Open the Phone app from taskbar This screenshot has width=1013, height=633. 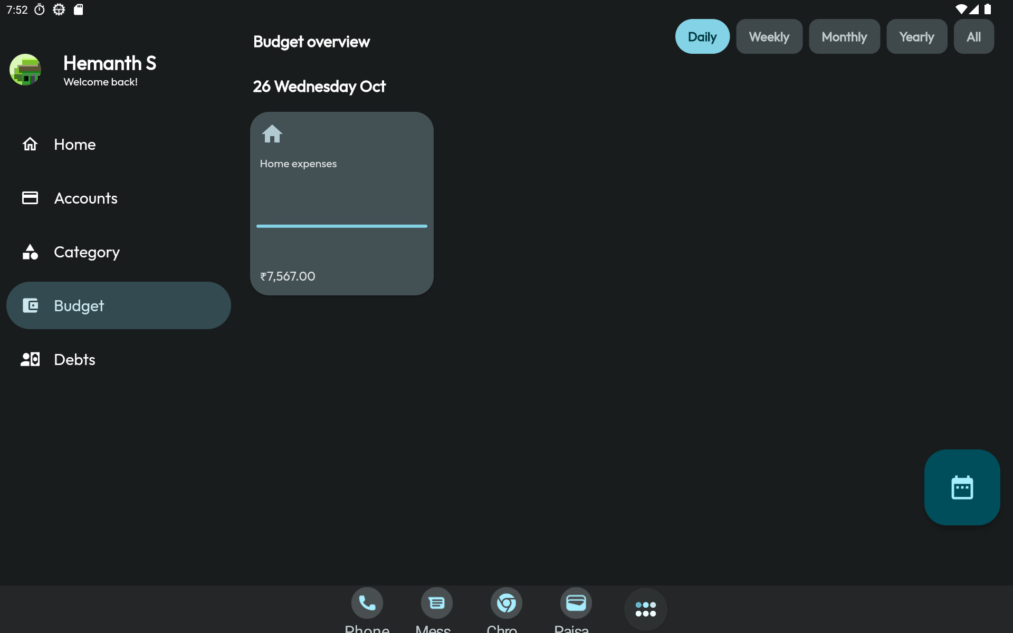point(367,603)
